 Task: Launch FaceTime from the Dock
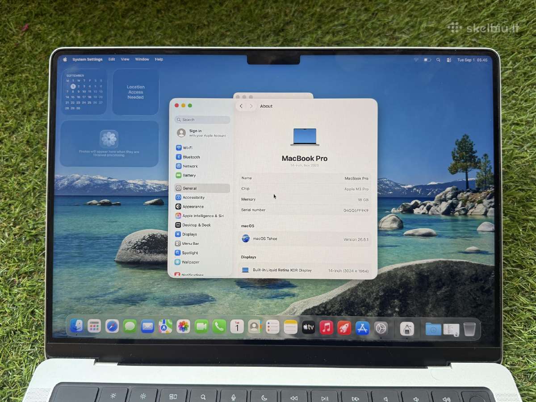(x=201, y=327)
